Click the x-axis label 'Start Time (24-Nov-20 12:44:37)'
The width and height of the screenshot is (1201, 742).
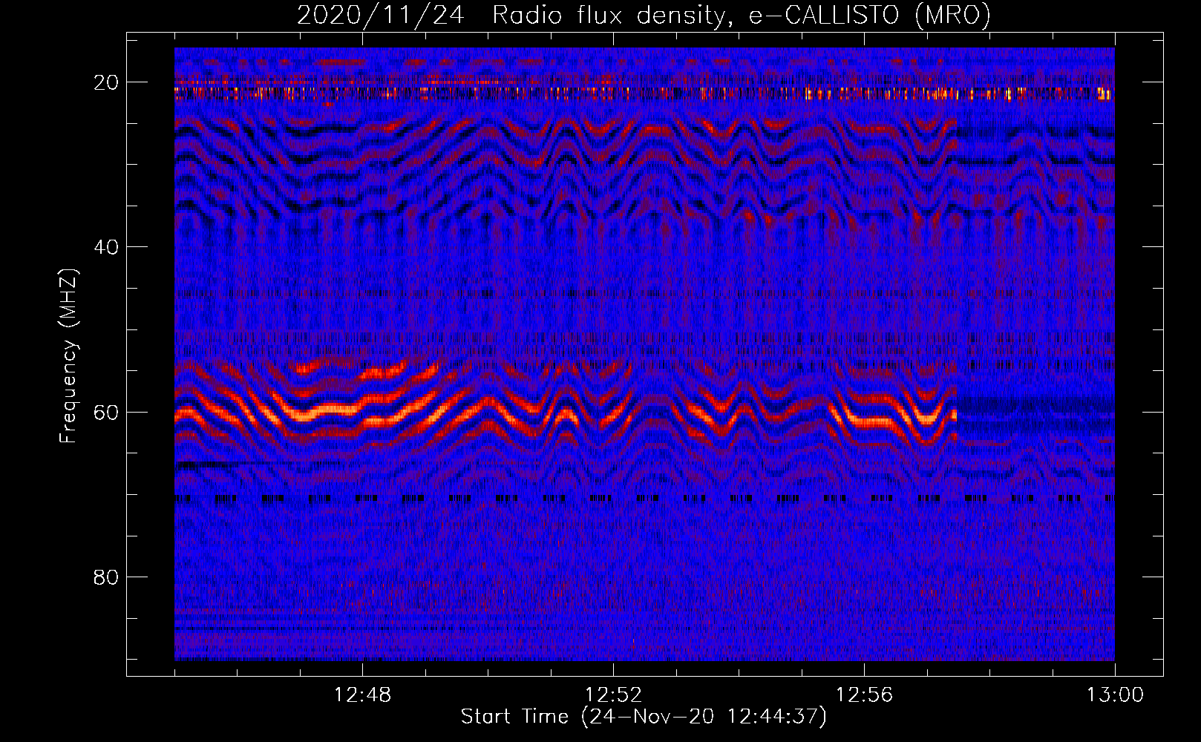pos(644,717)
